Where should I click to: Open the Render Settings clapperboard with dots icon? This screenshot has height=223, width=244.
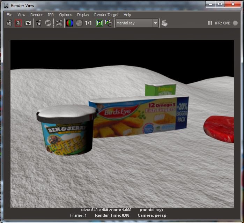[x=59, y=23]
